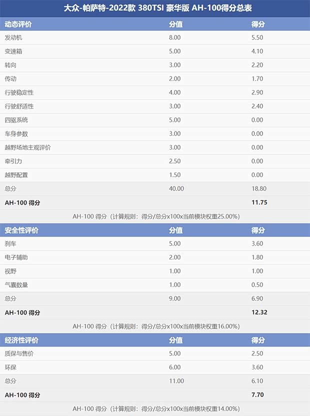Click the bold 7.70 AH-100 score
This screenshot has height=416, width=310.
(257, 395)
